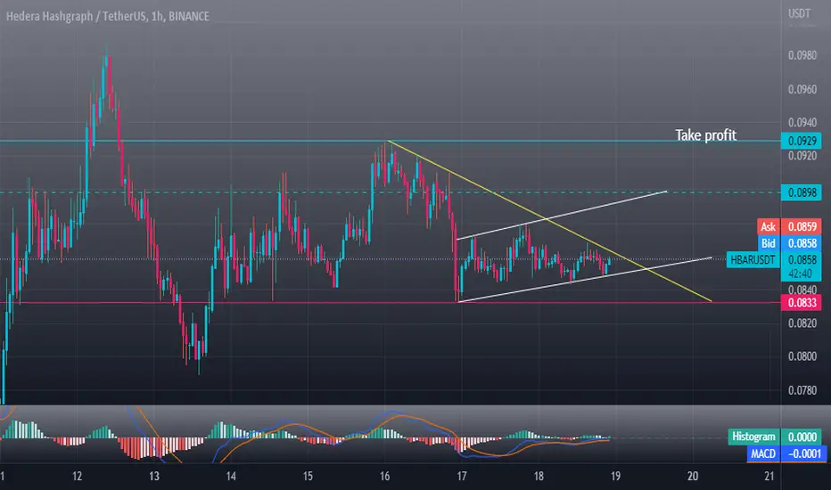Click the 0.0833 red support price tag
The height and width of the screenshot is (490, 831).
(802, 303)
